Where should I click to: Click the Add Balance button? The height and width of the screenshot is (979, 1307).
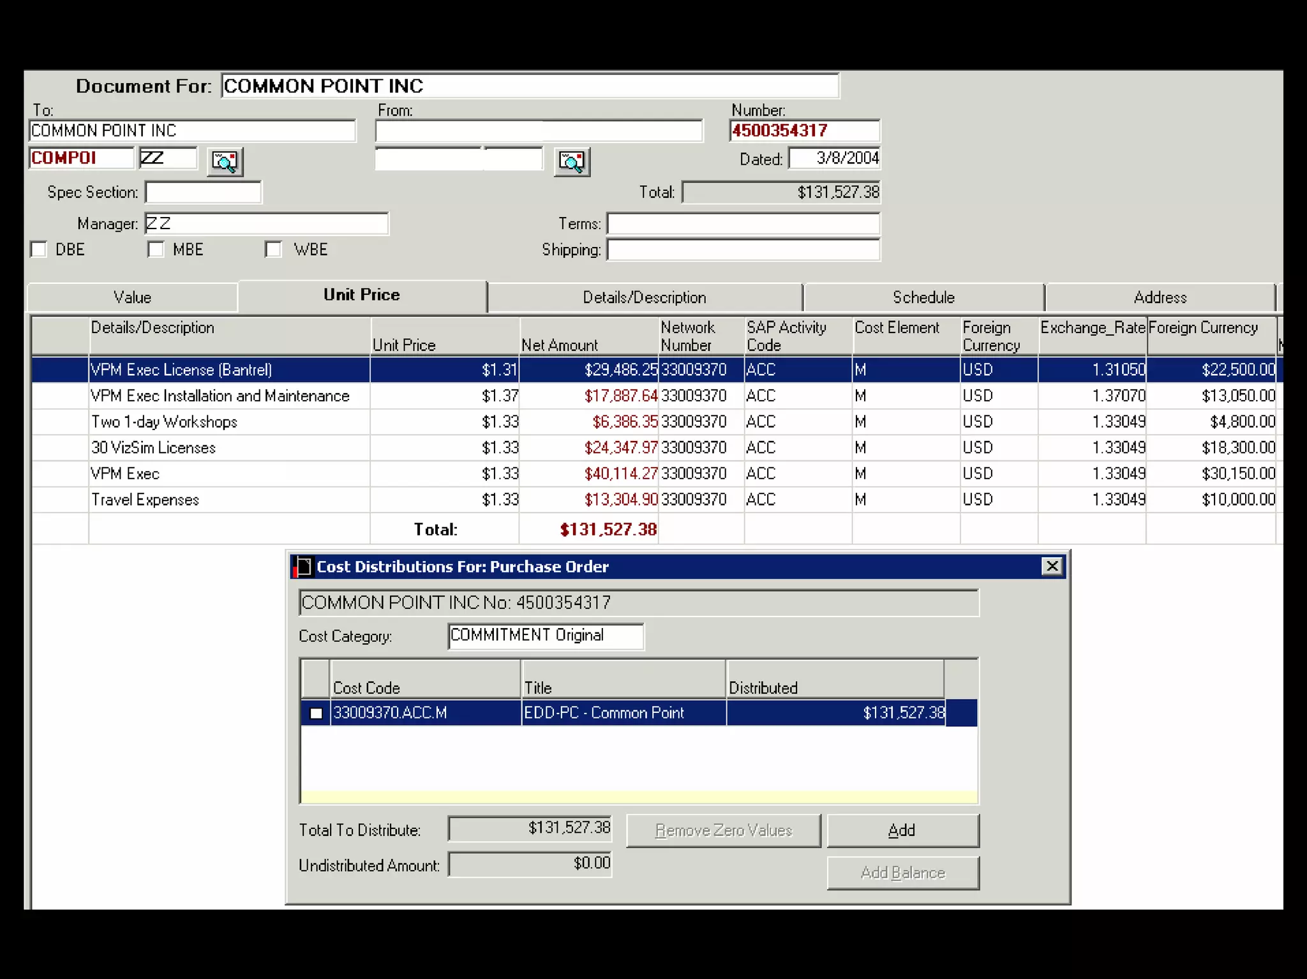902,872
